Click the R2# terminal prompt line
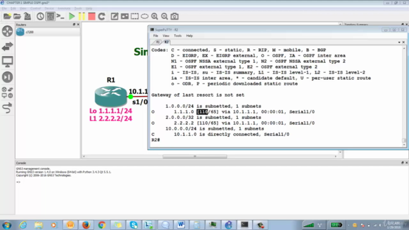 click(156, 140)
